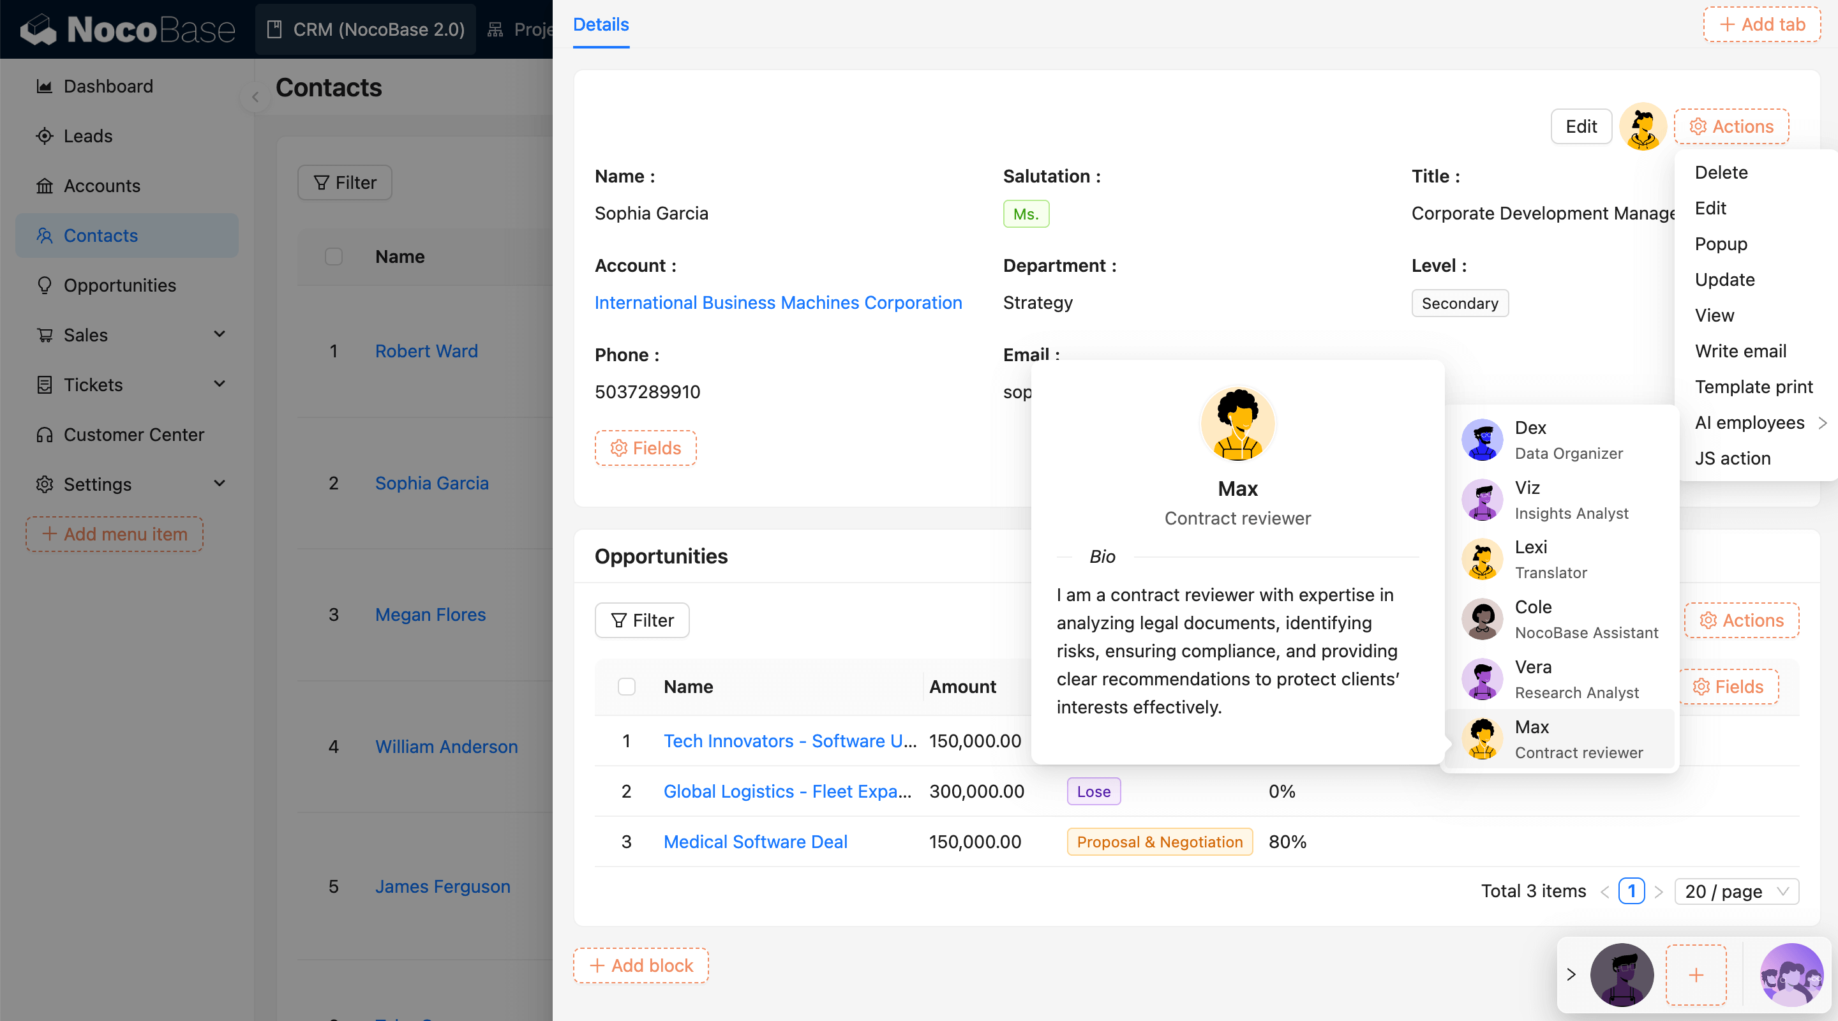
Task: Expand the Sales menu chevron
Action: [220, 334]
